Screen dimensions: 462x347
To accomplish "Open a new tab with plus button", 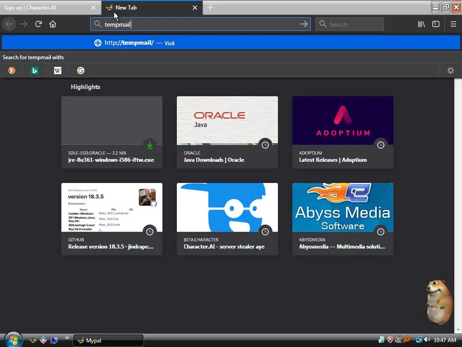I will pyautogui.click(x=210, y=7).
